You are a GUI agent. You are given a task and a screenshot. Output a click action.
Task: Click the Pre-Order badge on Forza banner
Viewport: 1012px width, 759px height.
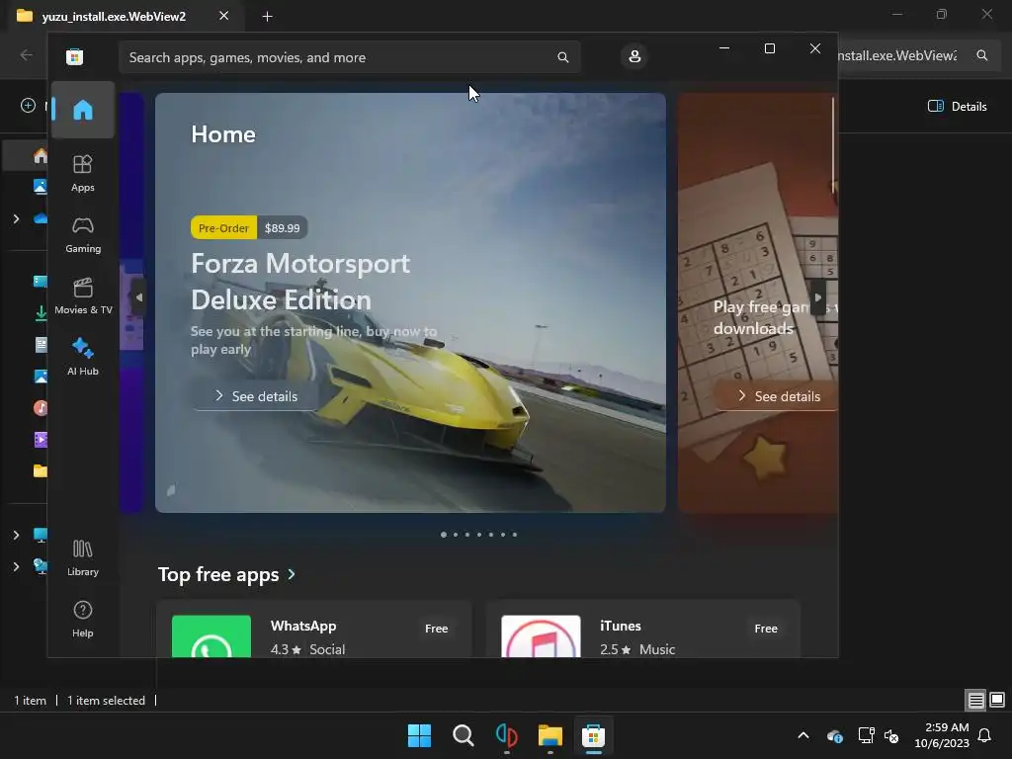pyautogui.click(x=223, y=228)
